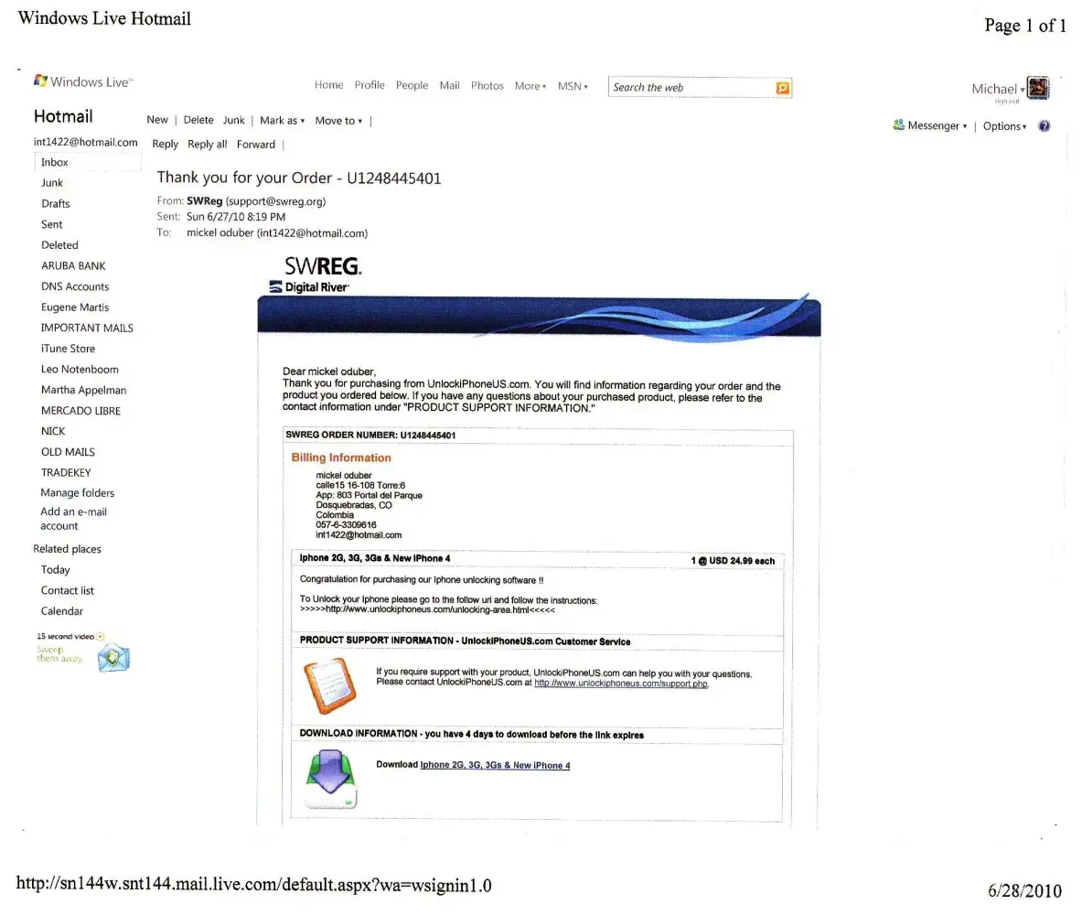The image size is (1082, 915).
Task: Click the subject Thank you for your Order
Action: 299,178
